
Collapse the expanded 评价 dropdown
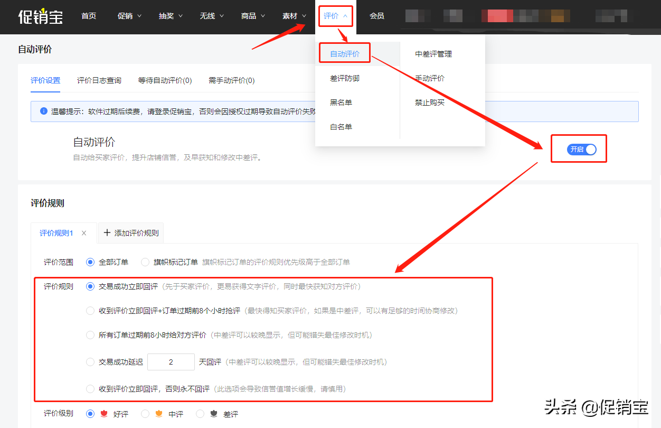[335, 16]
